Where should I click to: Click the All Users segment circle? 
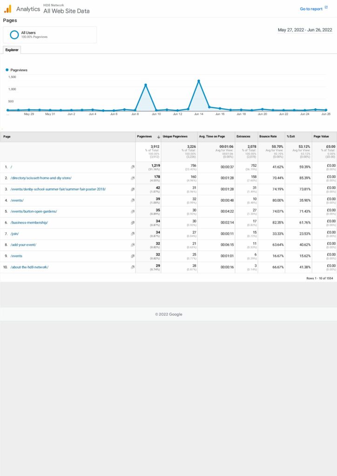14,35
